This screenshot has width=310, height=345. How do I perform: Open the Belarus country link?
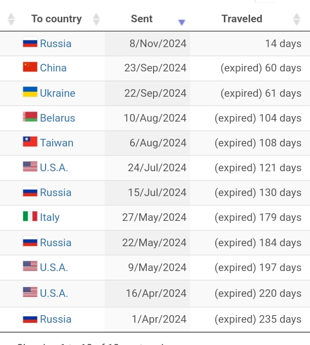pyautogui.click(x=58, y=118)
